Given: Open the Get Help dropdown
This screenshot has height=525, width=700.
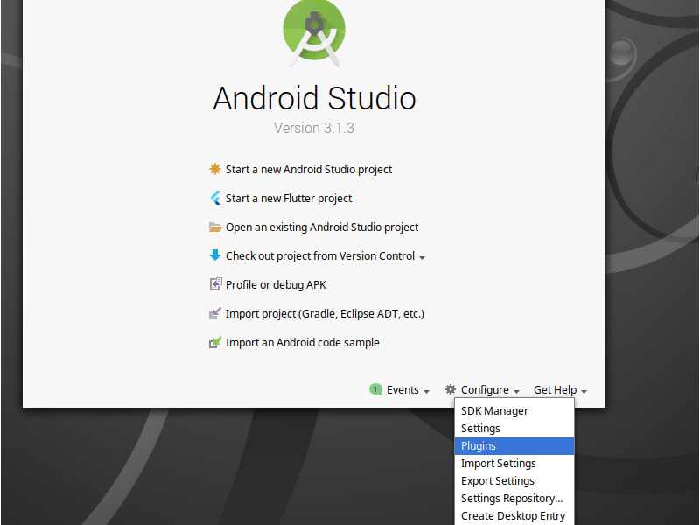Looking at the screenshot, I should tap(560, 390).
